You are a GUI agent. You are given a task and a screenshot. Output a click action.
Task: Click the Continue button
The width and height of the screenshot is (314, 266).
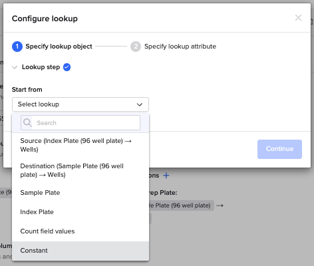point(279,149)
